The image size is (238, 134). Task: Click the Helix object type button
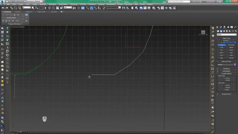coord(231,55)
